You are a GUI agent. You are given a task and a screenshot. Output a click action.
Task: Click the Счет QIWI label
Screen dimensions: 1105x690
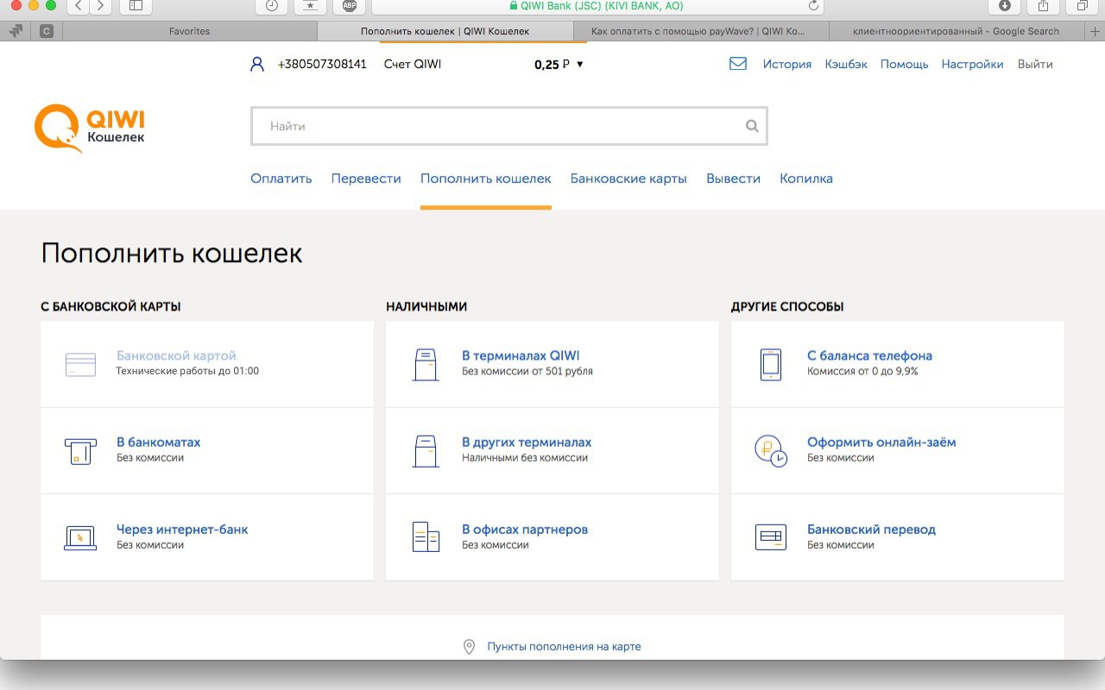pos(413,64)
